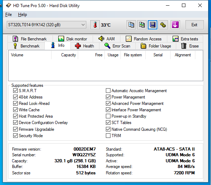
Task: Switch to Random Access tab
Action: coord(144,39)
